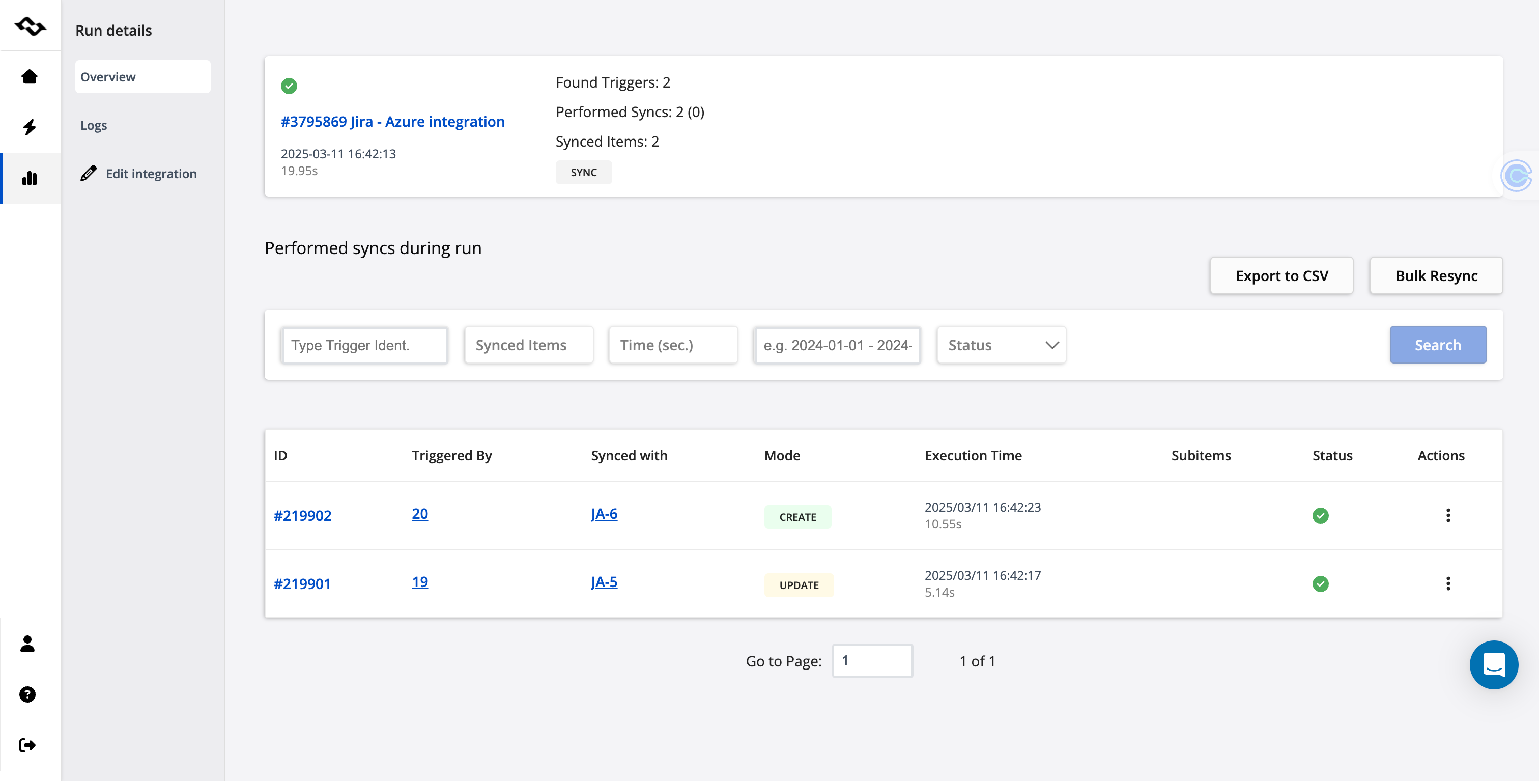Select the Overview tab
This screenshot has width=1539, height=781.
[143, 76]
